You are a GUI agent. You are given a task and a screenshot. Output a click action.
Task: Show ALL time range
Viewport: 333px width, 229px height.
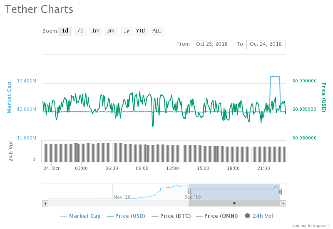tap(157, 31)
